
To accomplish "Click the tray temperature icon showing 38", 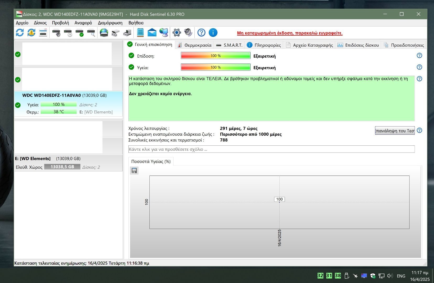I will point(338,276).
